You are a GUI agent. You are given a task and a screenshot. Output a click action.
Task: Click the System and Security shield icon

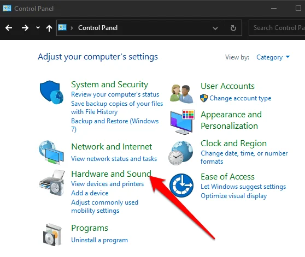point(51,92)
